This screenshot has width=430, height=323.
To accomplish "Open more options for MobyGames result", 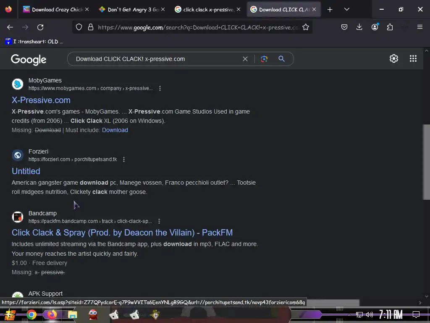I will click(160, 88).
